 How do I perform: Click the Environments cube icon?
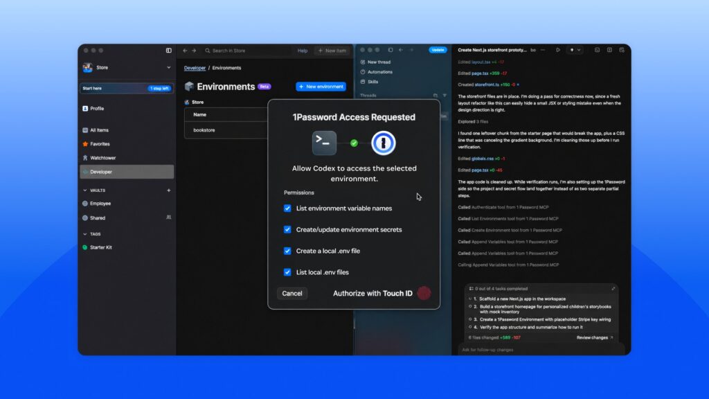point(189,87)
